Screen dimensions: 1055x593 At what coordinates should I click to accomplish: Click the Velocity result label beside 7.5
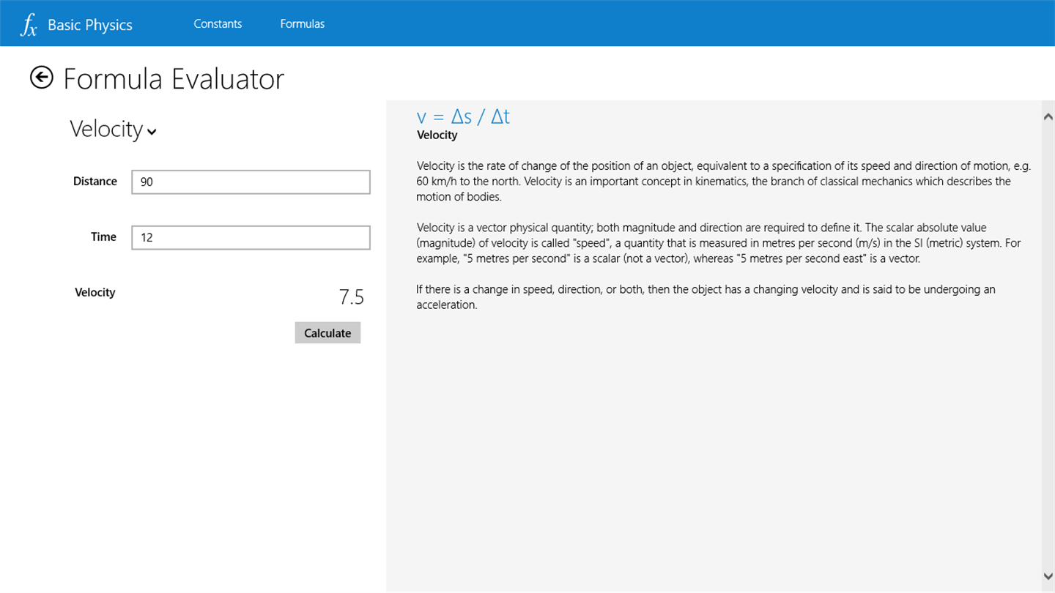point(95,293)
